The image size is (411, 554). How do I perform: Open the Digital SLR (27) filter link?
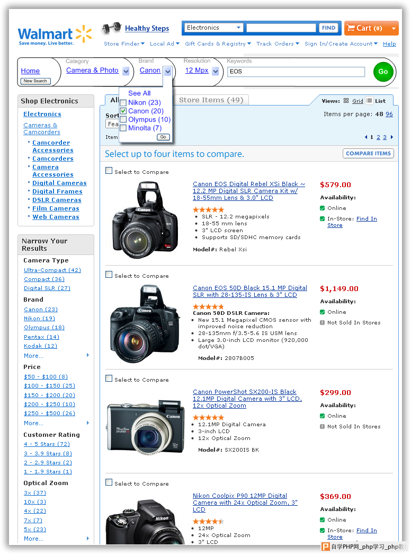pyautogui.click(x=47, y=288)
